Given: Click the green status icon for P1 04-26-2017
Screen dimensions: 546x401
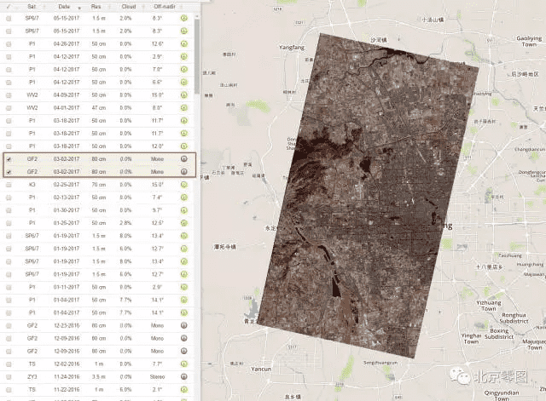Looking at the screenshot, I should click(x=184, y=43).
